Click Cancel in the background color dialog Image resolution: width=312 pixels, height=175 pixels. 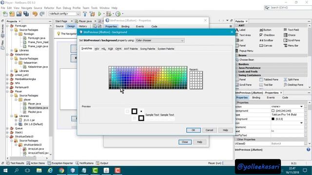pyautogui.click(x=209, y=130)
